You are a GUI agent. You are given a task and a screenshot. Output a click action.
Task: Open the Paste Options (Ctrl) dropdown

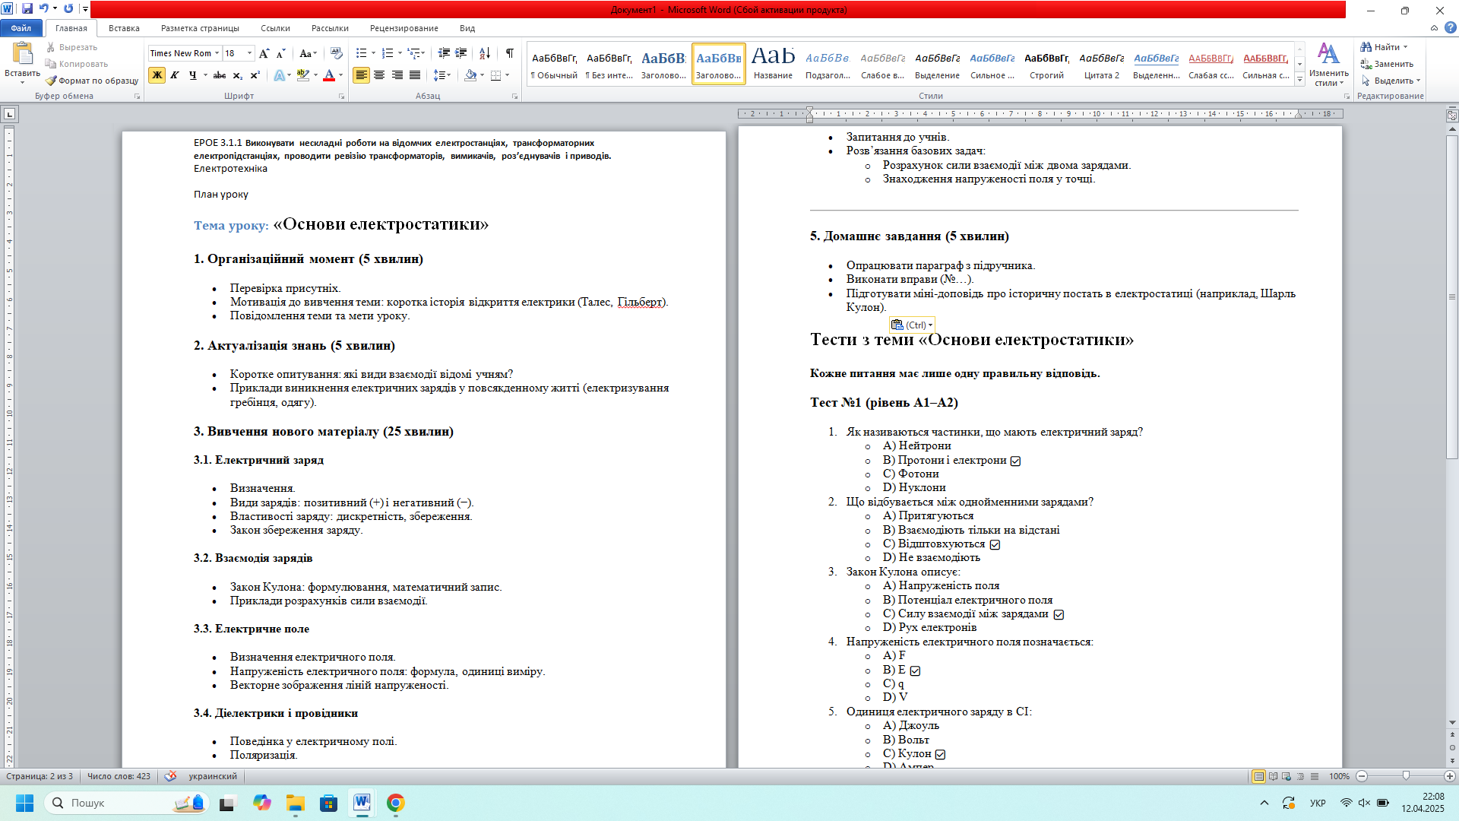click(x=912, y=325)
